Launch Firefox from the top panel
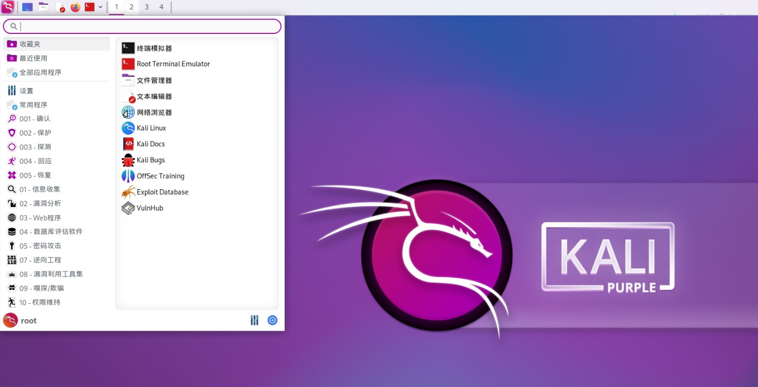 [75, 7]
